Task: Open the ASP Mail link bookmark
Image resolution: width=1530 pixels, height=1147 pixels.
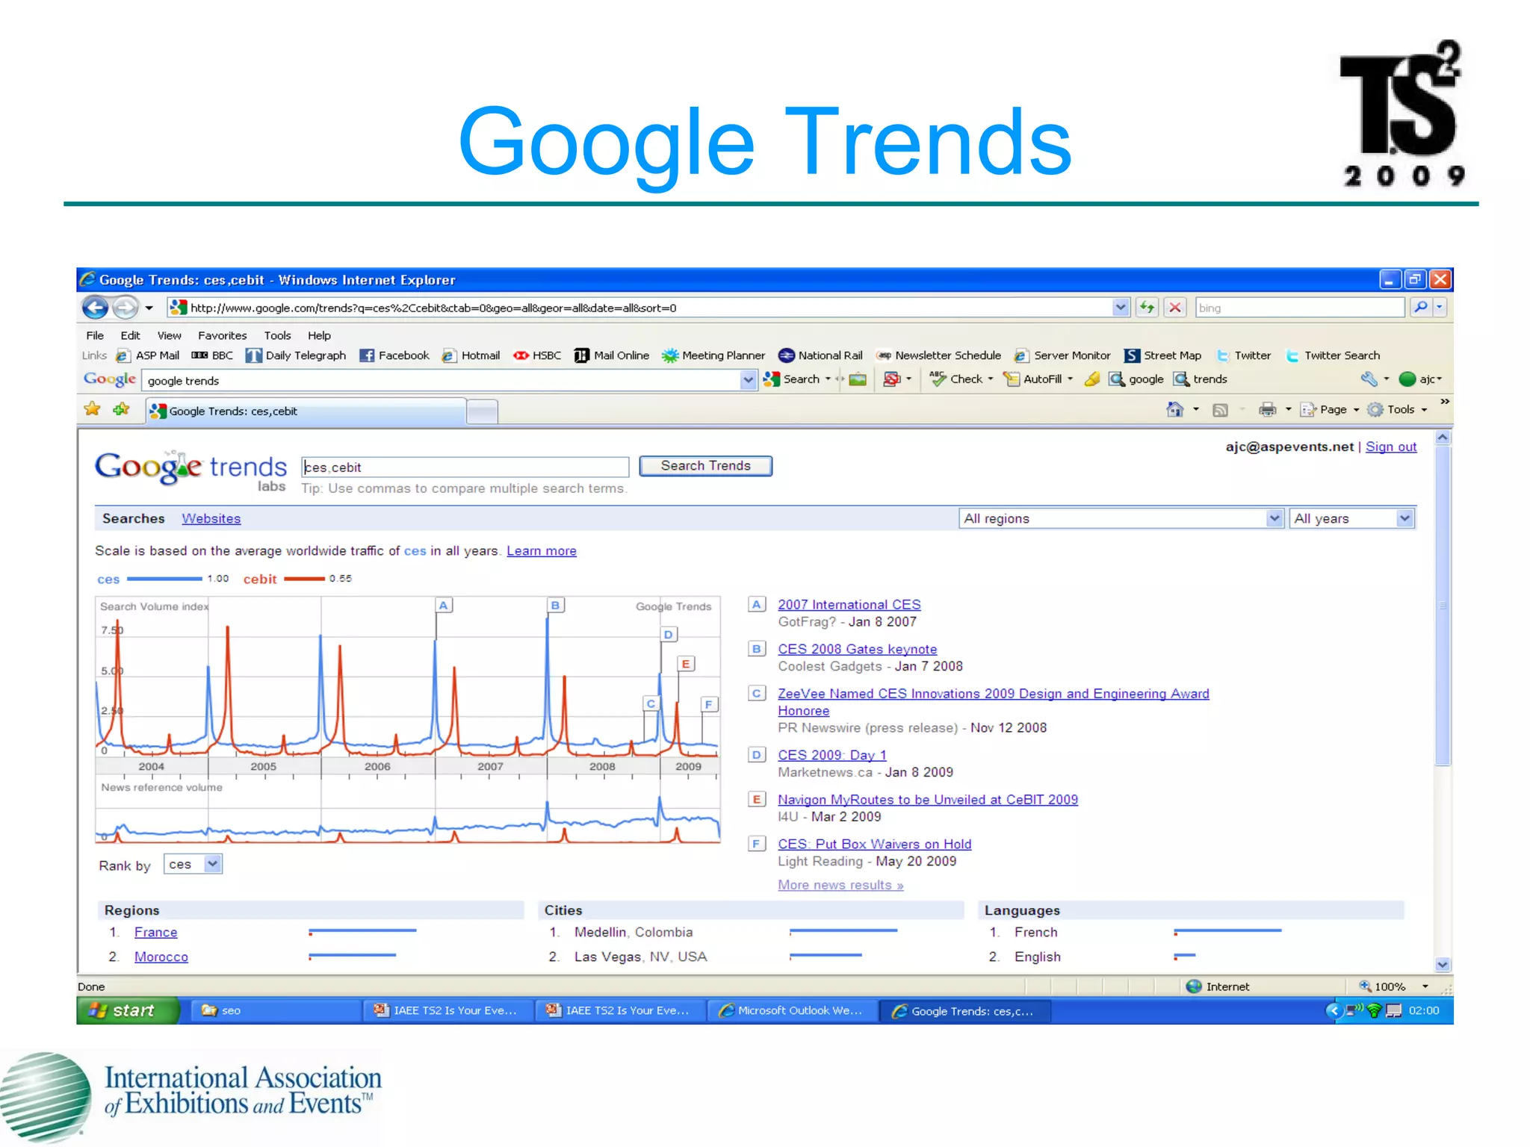Action: [149, 355]
